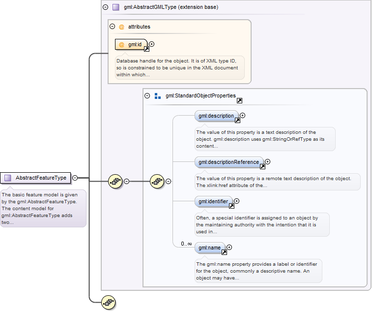Expand the gml:id attribute plus button
372x312 pixels.
coord(151,44)
